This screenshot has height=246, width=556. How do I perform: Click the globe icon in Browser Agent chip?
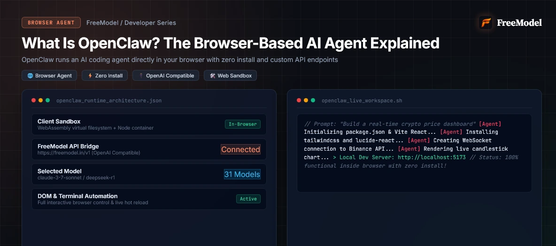point(30,76)
